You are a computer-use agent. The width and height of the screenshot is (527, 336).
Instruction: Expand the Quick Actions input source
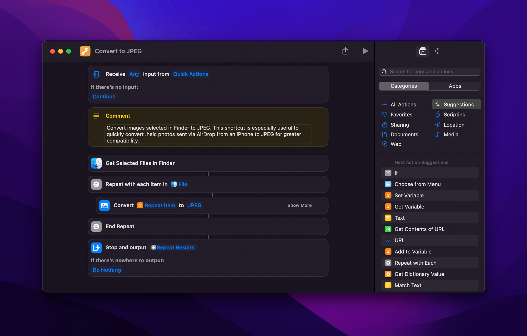tap(190, 74)
